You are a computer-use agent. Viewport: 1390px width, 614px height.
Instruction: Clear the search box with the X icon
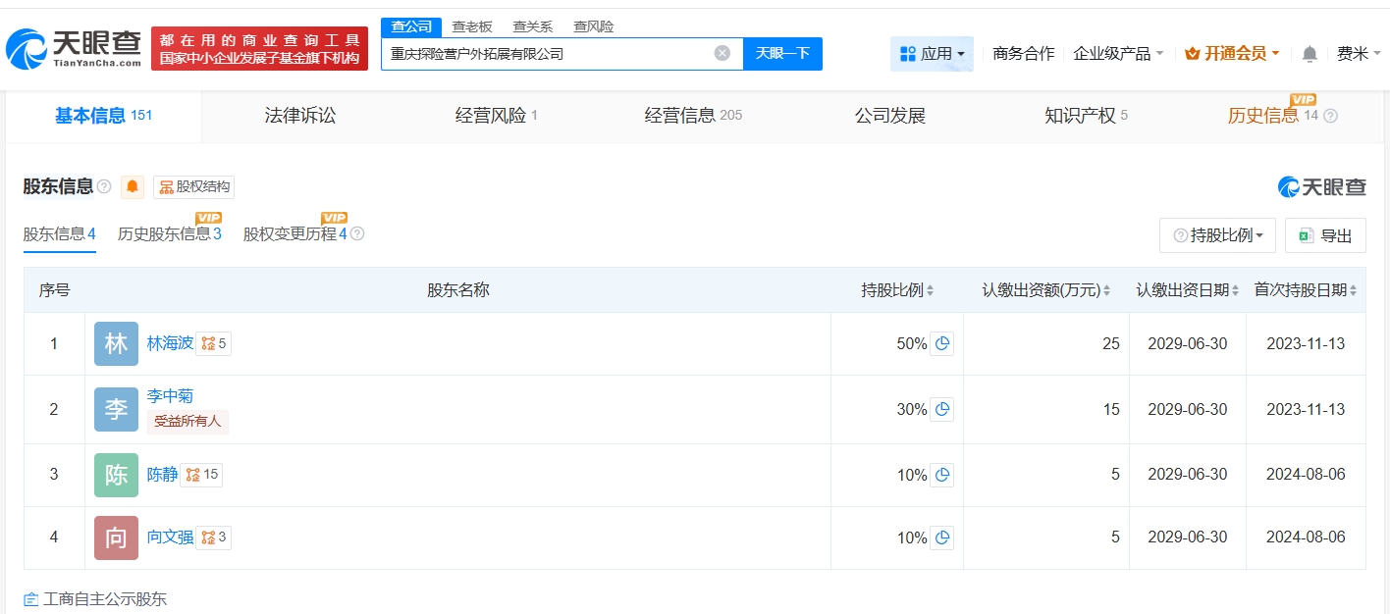pyautogui.click(x=722, y=53)
